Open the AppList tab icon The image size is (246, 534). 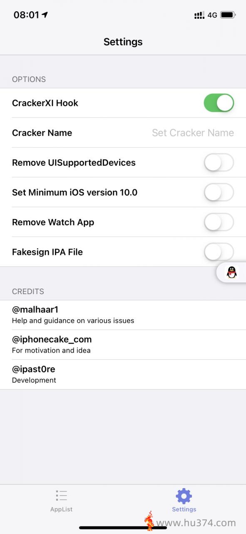pyautogui.click(x=61, y=496)
